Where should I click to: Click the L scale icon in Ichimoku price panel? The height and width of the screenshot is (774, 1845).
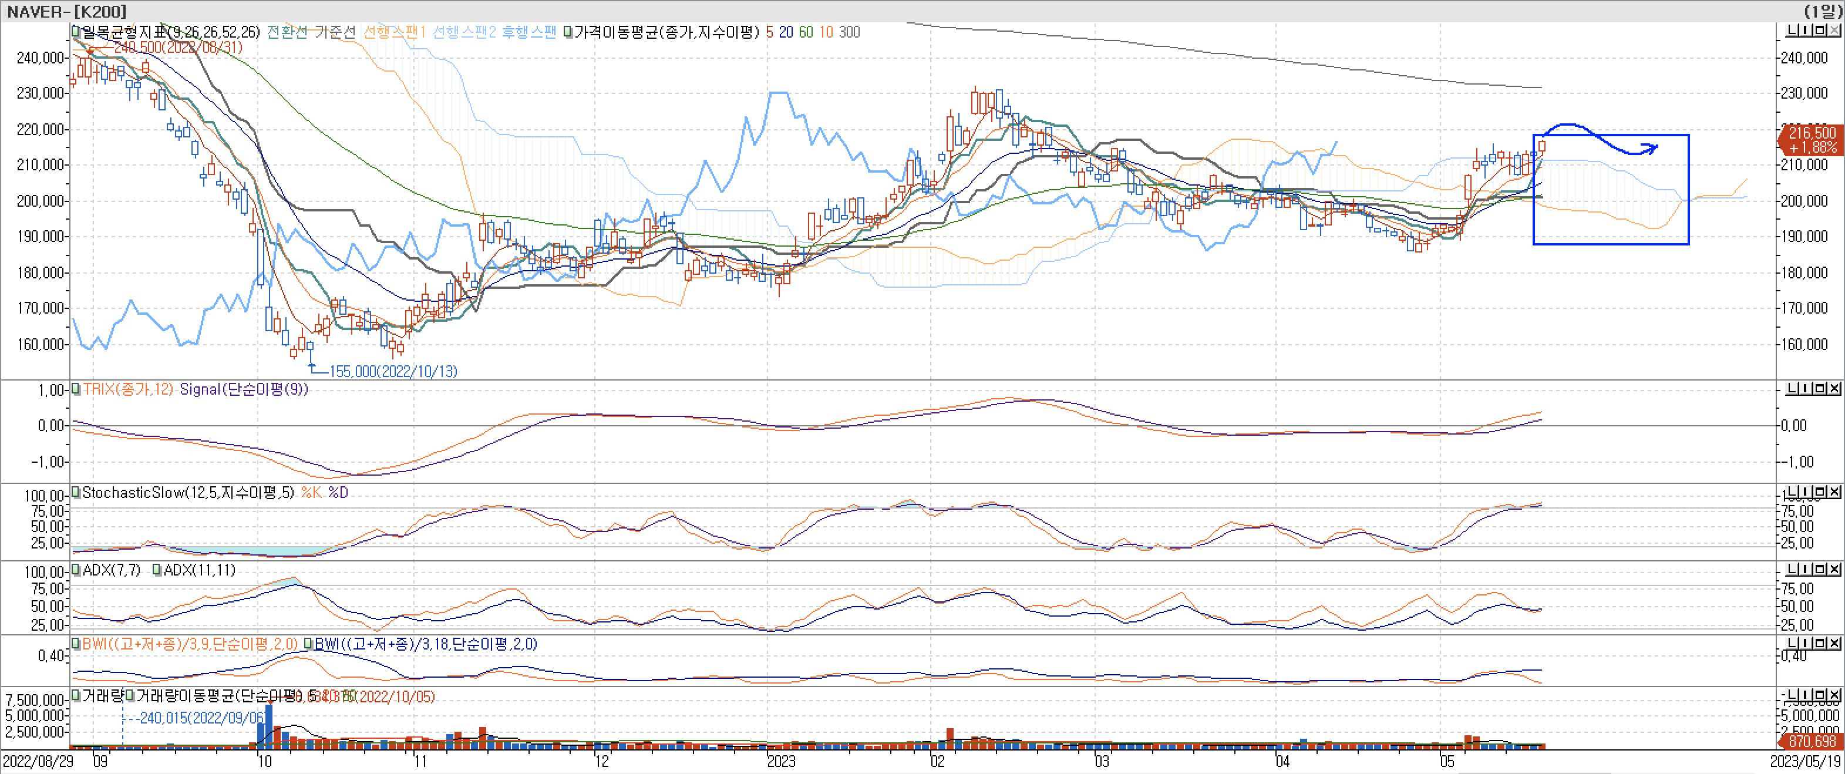pyautogui.click(x=1793, y=30)
